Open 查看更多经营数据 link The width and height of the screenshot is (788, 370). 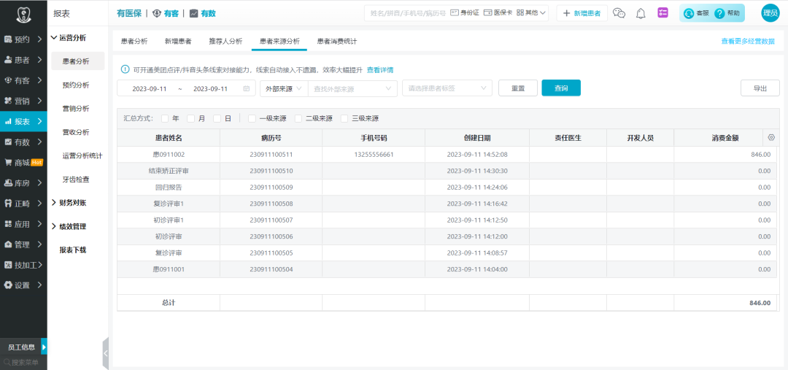[x=748, y=42]
